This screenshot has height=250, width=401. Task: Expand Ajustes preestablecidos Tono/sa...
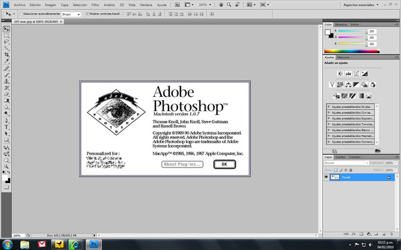(x=329, y=124)
